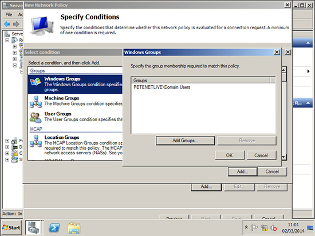Select the Server Manager root tree node icon

[x=7, y=34]
